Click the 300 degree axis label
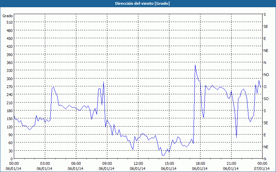This screenshot has height=172, width=276. 10,79
